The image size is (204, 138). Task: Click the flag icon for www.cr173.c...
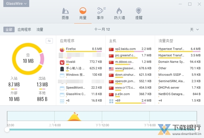click(111, 88)
